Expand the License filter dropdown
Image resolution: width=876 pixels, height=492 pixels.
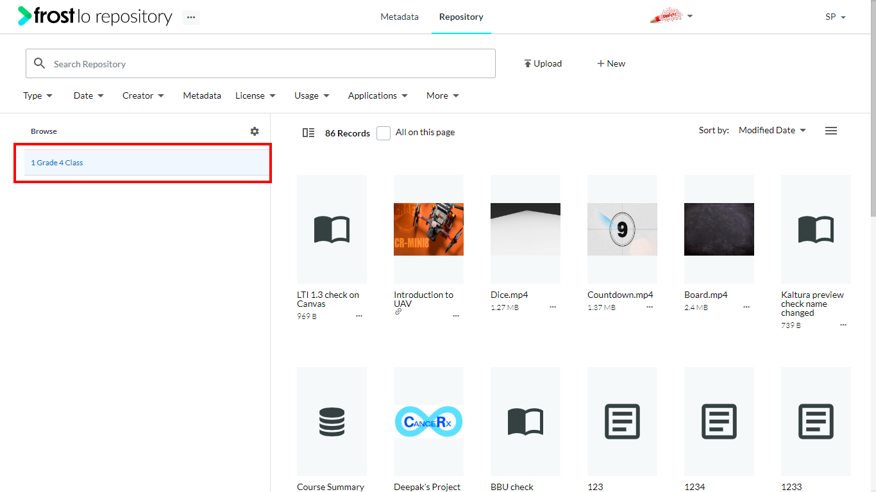coord(255,95)
